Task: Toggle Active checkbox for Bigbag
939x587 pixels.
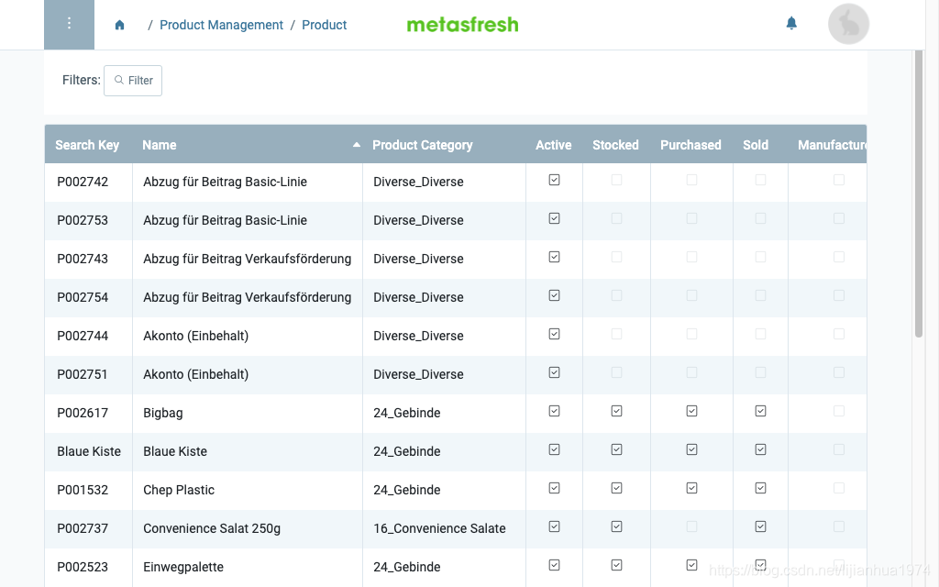Action: (554, 412)
